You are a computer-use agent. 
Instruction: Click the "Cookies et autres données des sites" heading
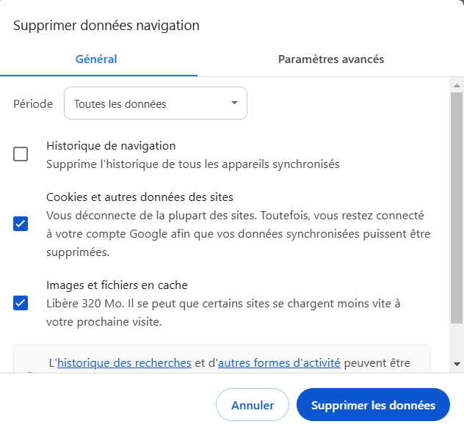tap(139, 197)
